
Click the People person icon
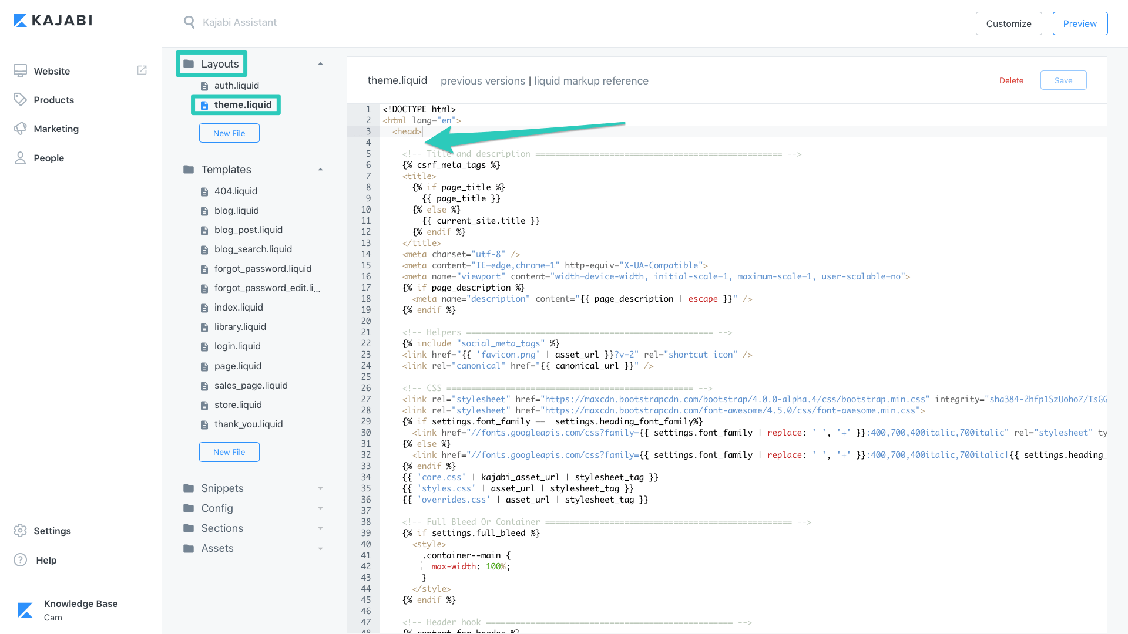[x=20, y=158]
